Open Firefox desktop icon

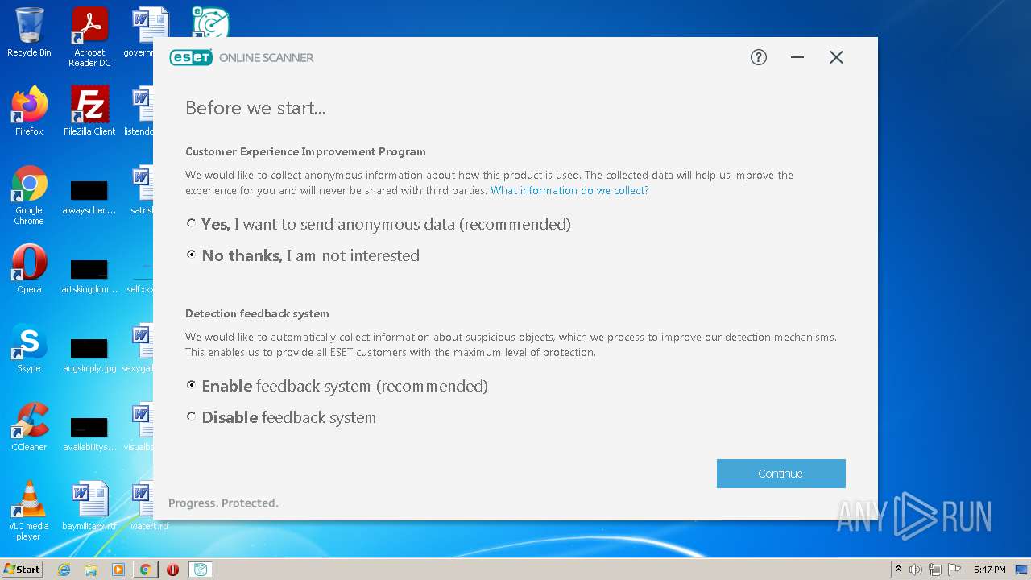pos(29,111)
